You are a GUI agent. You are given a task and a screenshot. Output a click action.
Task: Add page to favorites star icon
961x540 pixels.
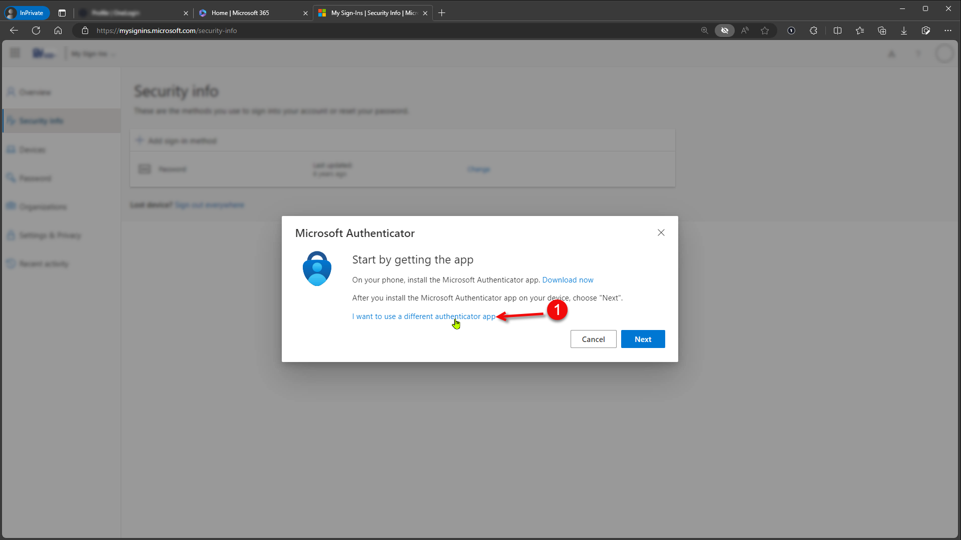pyautogui.click(x=765, y=30)
